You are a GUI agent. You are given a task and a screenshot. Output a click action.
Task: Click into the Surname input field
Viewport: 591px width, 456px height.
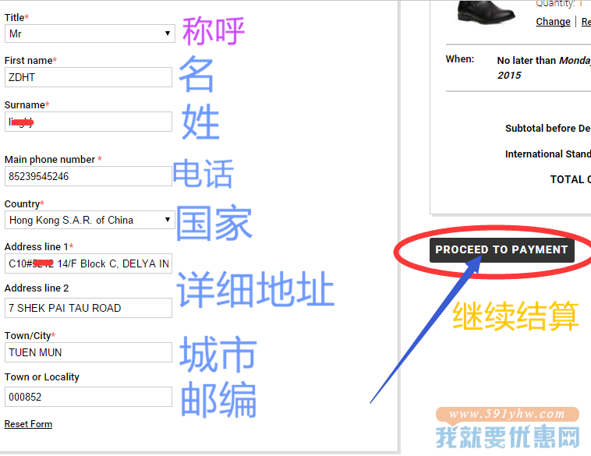[x=88, y=122]
